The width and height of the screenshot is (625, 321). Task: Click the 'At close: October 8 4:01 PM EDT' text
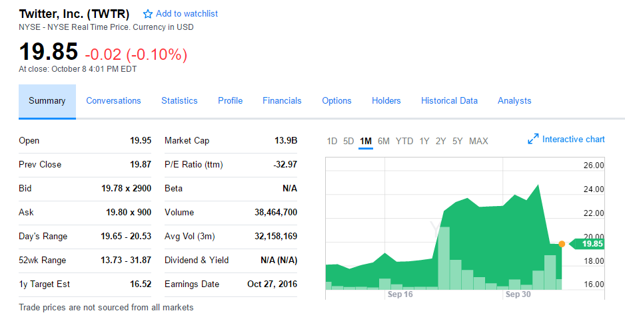coord(78,69)
